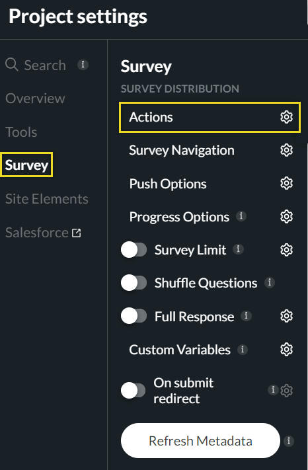Open Full Response gear settings
This screenshot has width=308, height=470.
coord(286,316)
